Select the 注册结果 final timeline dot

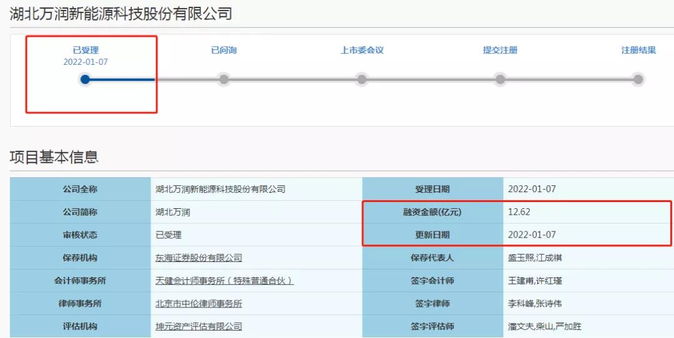638,79
